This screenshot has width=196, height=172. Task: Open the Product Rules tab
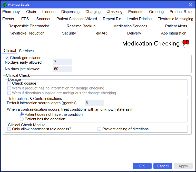pyautogui.click(x=181, y=12)
